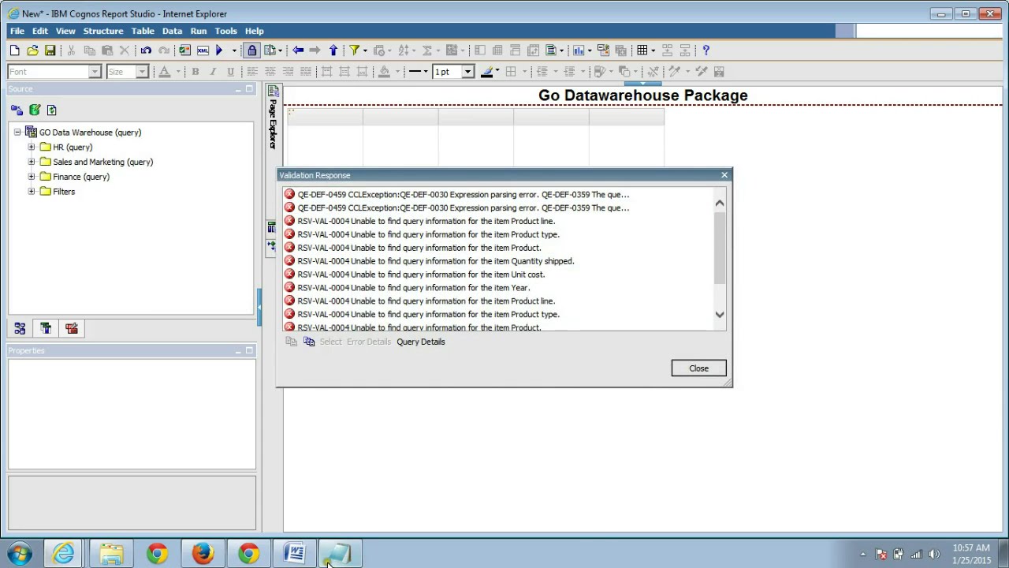Click the blue Up arrow icon
The image size is (1009, 568).
click(333, 50)
